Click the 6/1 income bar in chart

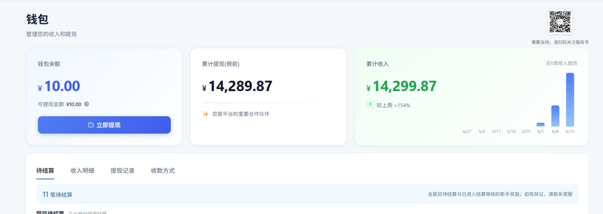[540, 125]
